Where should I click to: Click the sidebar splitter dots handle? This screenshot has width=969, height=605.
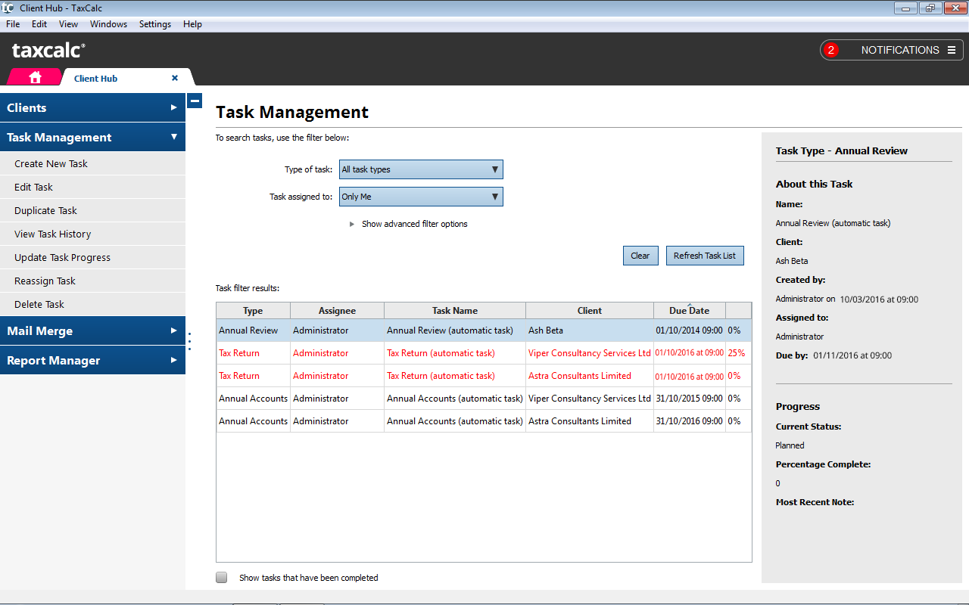coord(189,341)
